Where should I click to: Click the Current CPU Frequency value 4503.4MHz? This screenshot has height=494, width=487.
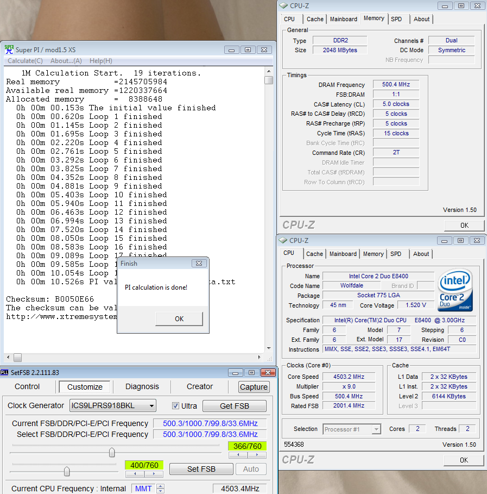pos(240,489)
